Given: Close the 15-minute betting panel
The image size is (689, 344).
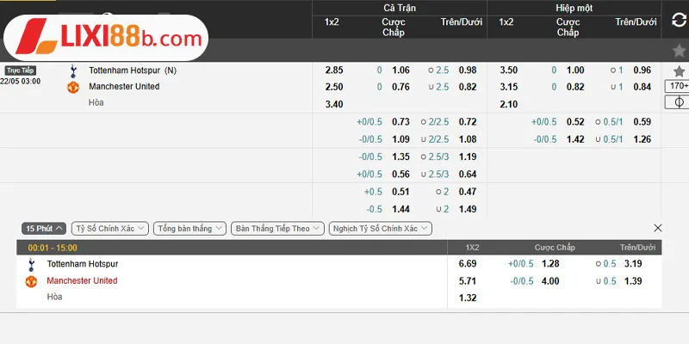Looking at the screenshot, I should (x=658, y=228).
